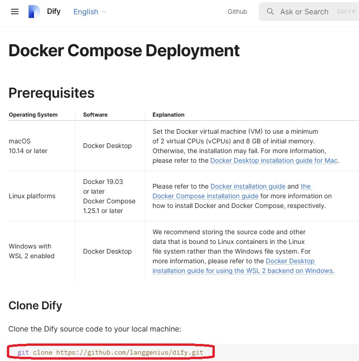
Task: Open the Github link in header
Action: [237, 12]
